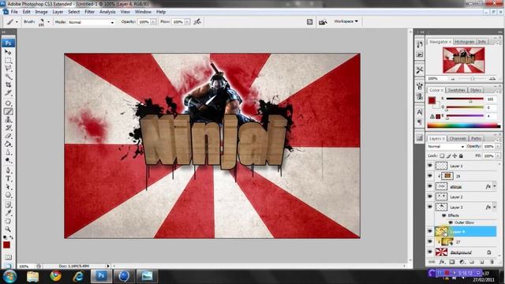Click the Navigator preview thumbnail
The height and width of the screenshot is (284, 505).
pyautogui.click(x=463, y=60)
